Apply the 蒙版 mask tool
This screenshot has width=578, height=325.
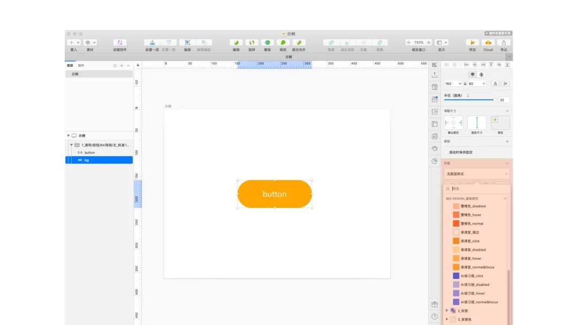[268, 43]
